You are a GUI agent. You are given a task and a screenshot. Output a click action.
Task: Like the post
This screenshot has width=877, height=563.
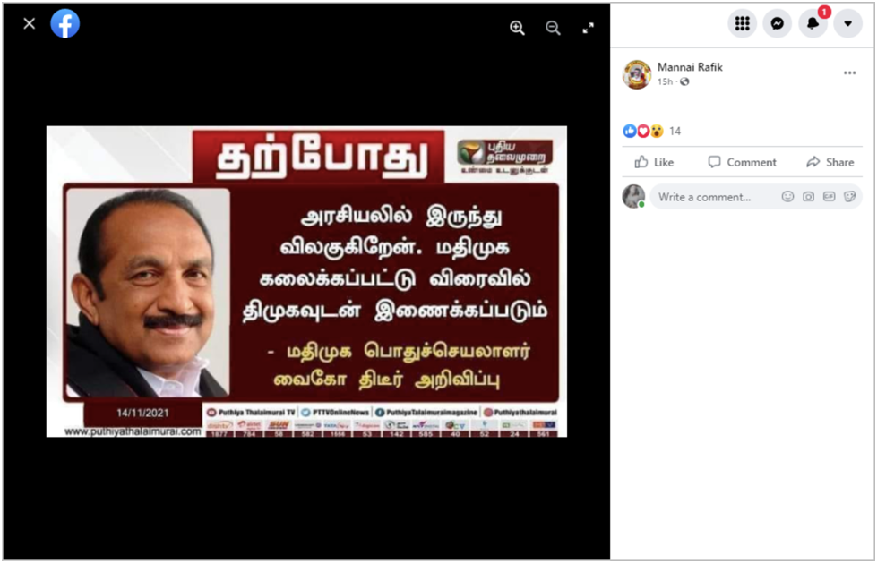(654, 162)
